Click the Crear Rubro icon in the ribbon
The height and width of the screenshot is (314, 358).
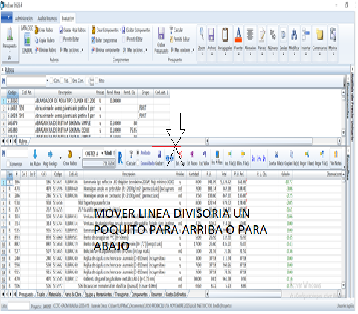(x=37, y=30)
